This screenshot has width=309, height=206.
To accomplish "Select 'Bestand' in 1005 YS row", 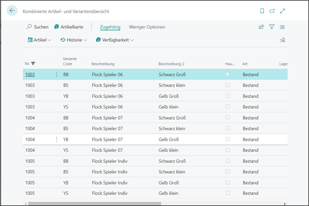I will [x=250, y=193].
